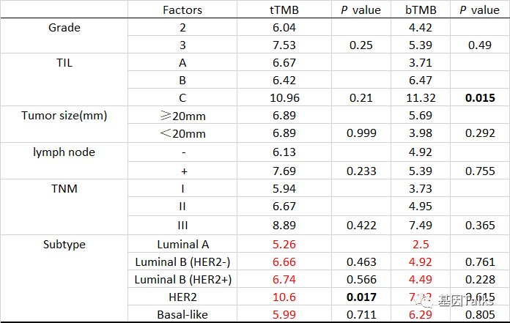Select the Grade row label
The image size is (510, 323).
[64, 29]
